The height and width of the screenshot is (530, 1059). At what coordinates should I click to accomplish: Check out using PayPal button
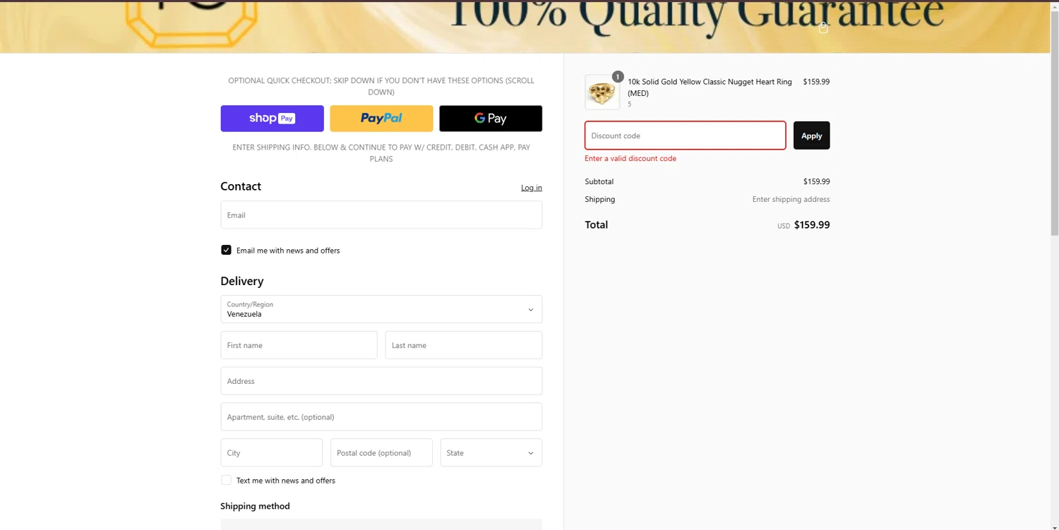(x=381, y=119)
